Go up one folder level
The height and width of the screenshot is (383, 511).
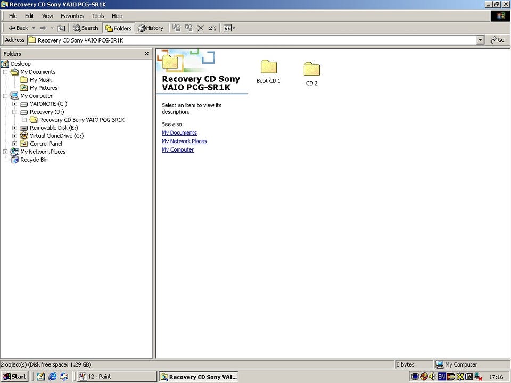coord(61,28)
